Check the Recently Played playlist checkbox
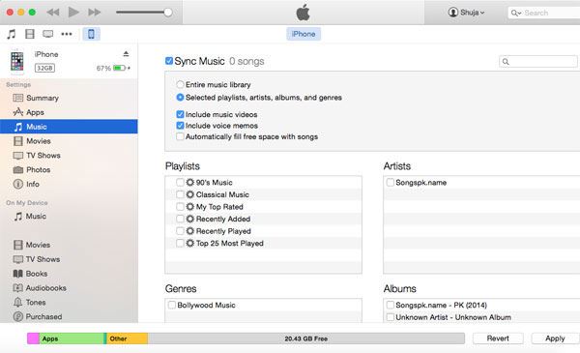Image resolution: width=580 pixels, height=353 pixels. coord(180,231)
